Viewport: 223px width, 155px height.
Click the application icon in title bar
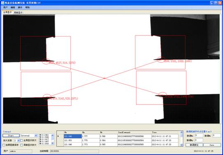(3, 3)
